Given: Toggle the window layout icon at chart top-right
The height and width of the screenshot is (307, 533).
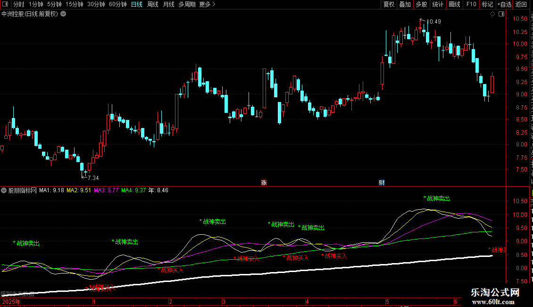Looking at the screenshot, I should pyautogui.click(x=501, y=14).
